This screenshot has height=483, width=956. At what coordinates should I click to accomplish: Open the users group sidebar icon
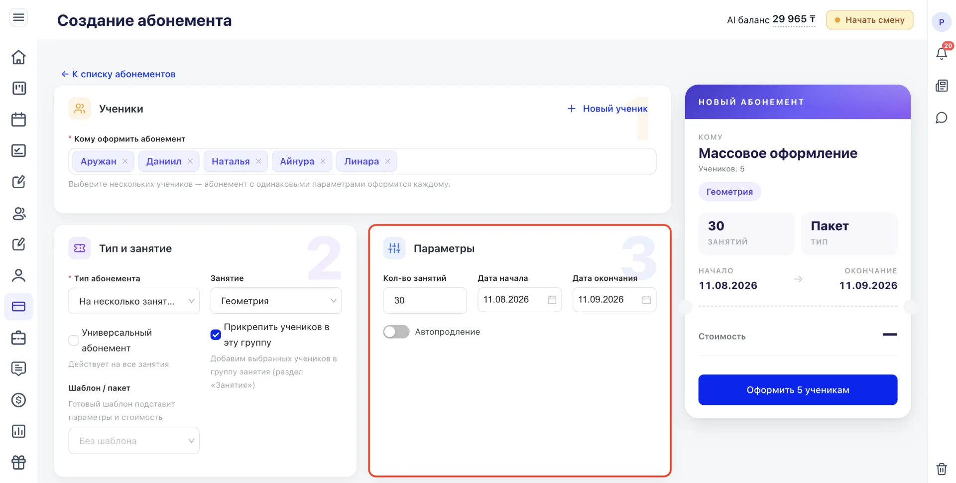click(x=18, y=213)
